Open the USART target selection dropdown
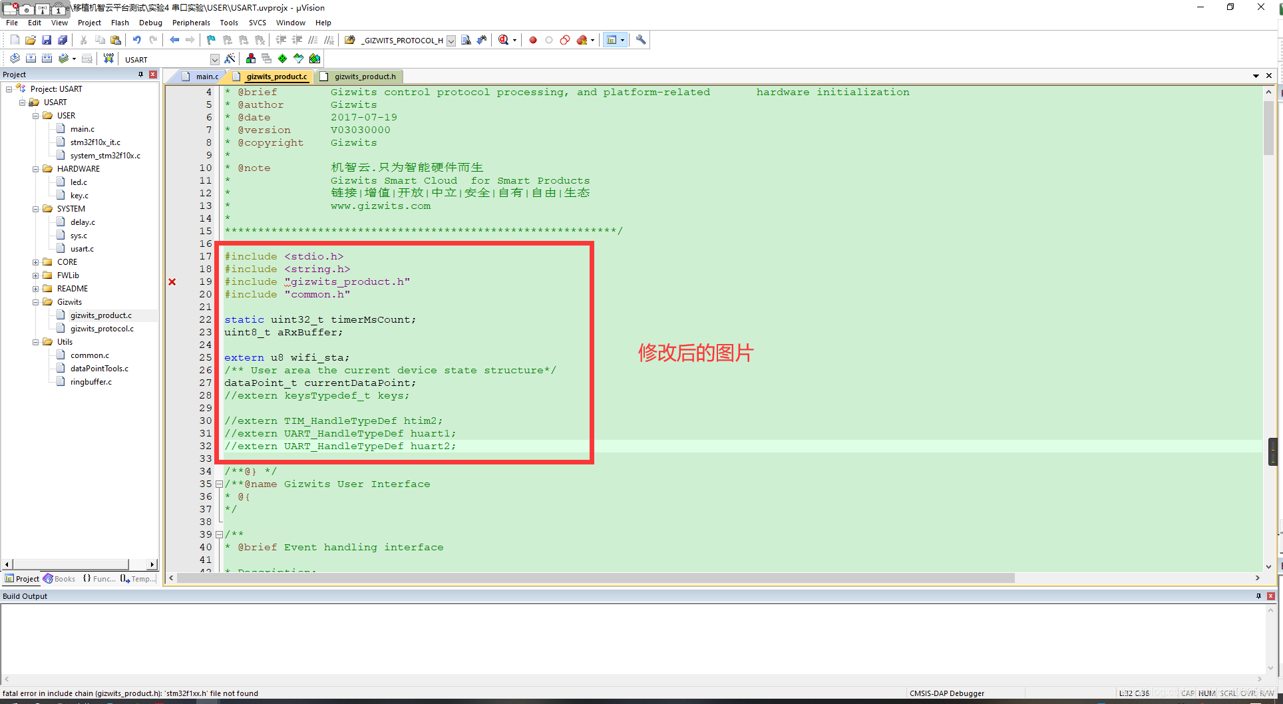 click(x=214, y=59)
